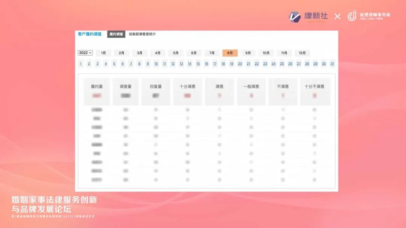The image size is (406, 228).
Task: Open day 20 link
Action: 240,63
